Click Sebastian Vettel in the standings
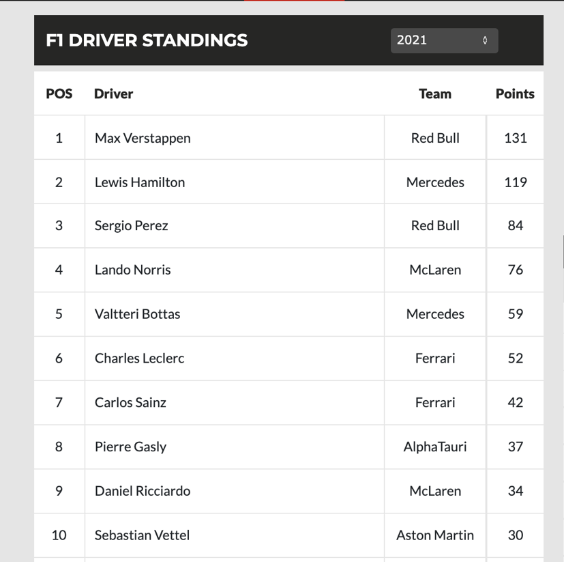 [142, 535]
